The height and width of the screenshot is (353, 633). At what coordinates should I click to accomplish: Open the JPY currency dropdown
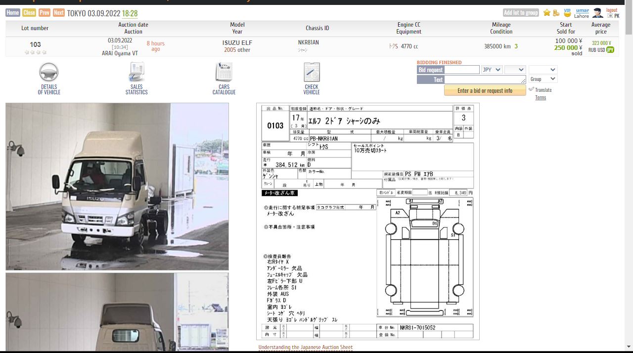(492, 70)
